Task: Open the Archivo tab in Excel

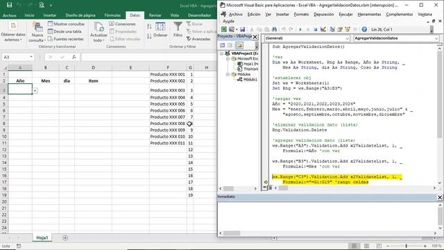Action: click(9, 15)
